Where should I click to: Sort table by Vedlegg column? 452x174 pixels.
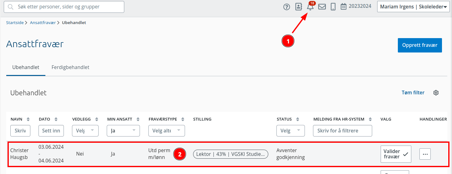pyautogui.click(x=97, y=119)
